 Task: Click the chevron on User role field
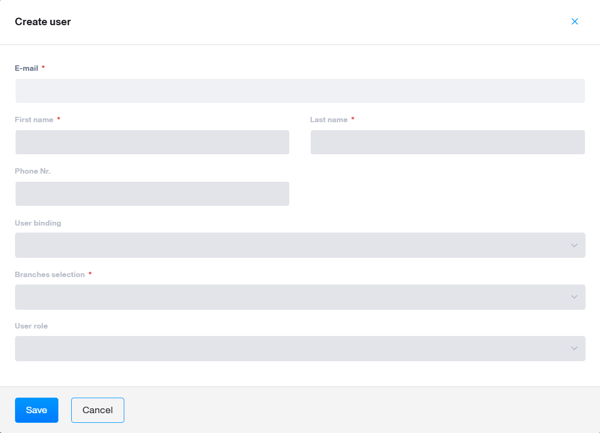pos(574,348)
